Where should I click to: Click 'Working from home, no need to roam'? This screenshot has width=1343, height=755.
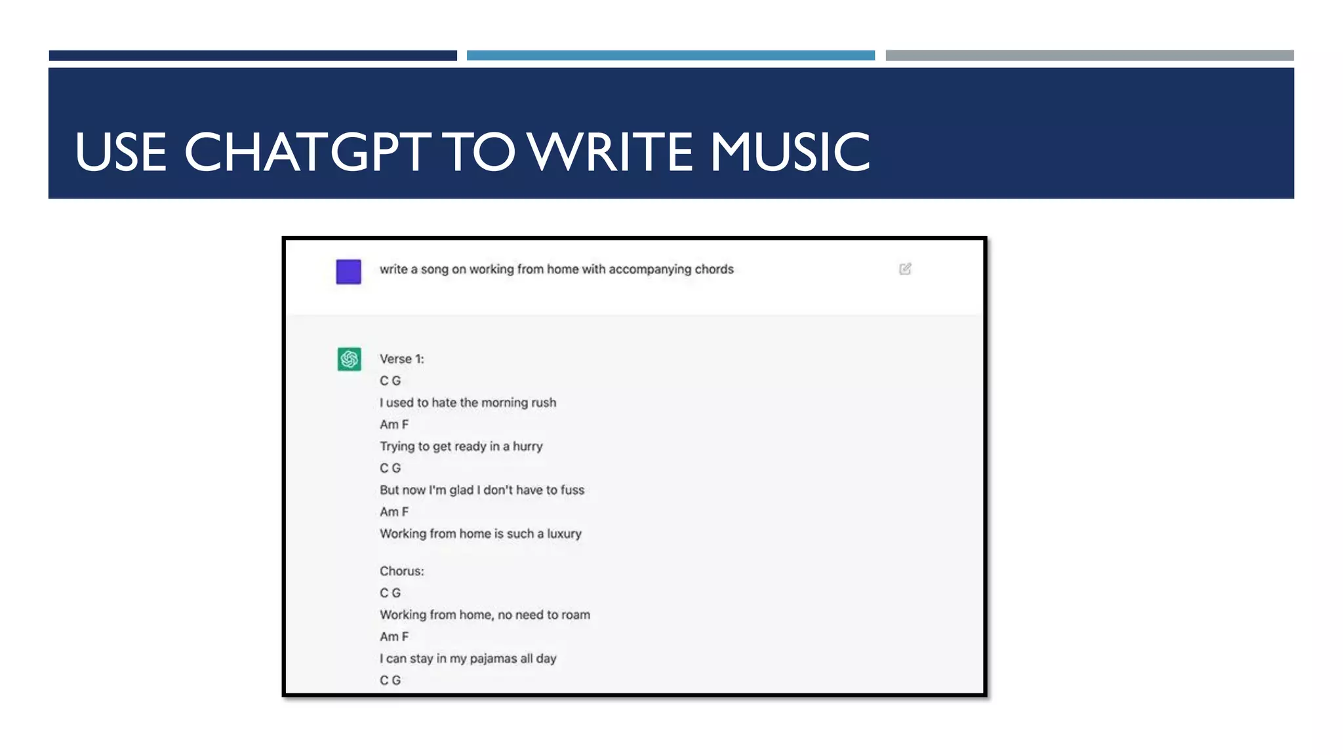point(485,615)
